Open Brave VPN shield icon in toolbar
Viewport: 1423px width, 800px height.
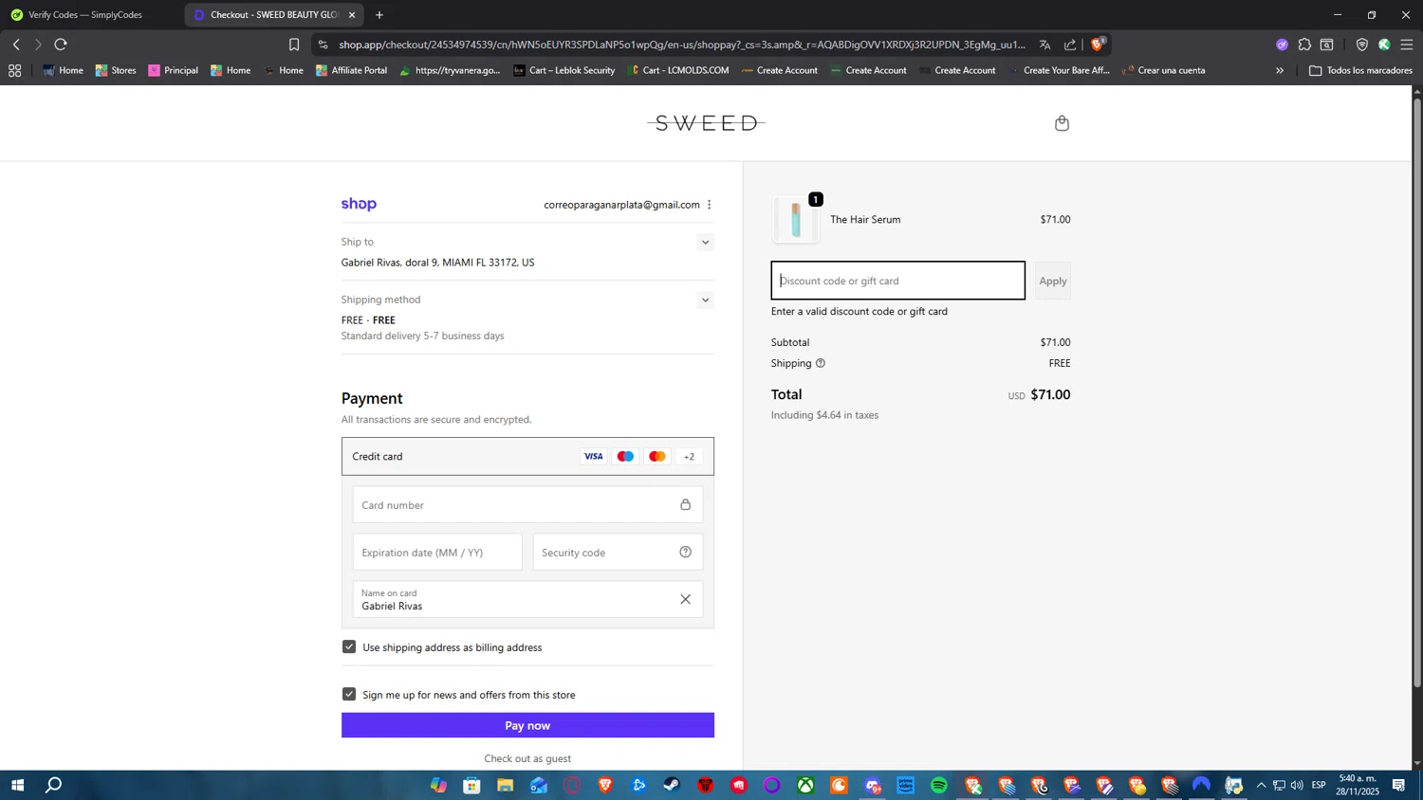coord(1362,45)
